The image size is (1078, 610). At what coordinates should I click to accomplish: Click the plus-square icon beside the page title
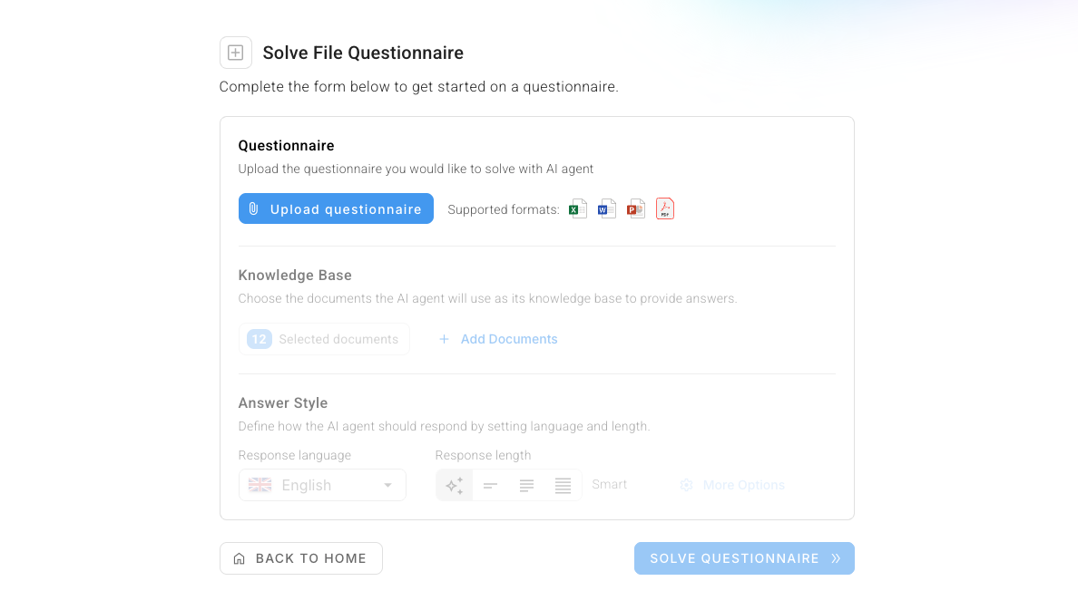(236, 53)
